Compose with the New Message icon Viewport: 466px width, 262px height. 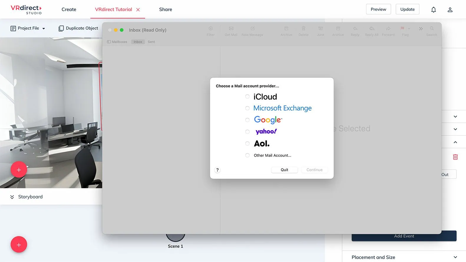(252, 29)
